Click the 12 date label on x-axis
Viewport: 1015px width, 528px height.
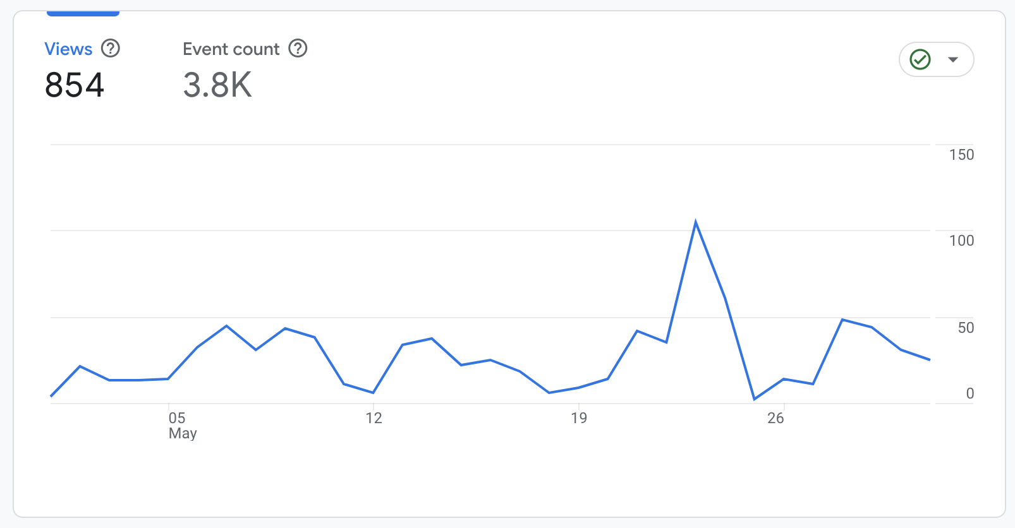click(x=374, y=418)
